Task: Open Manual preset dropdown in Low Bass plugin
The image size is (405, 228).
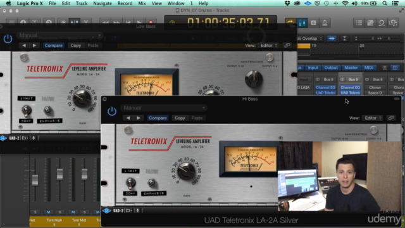Action: coord(59,35)
